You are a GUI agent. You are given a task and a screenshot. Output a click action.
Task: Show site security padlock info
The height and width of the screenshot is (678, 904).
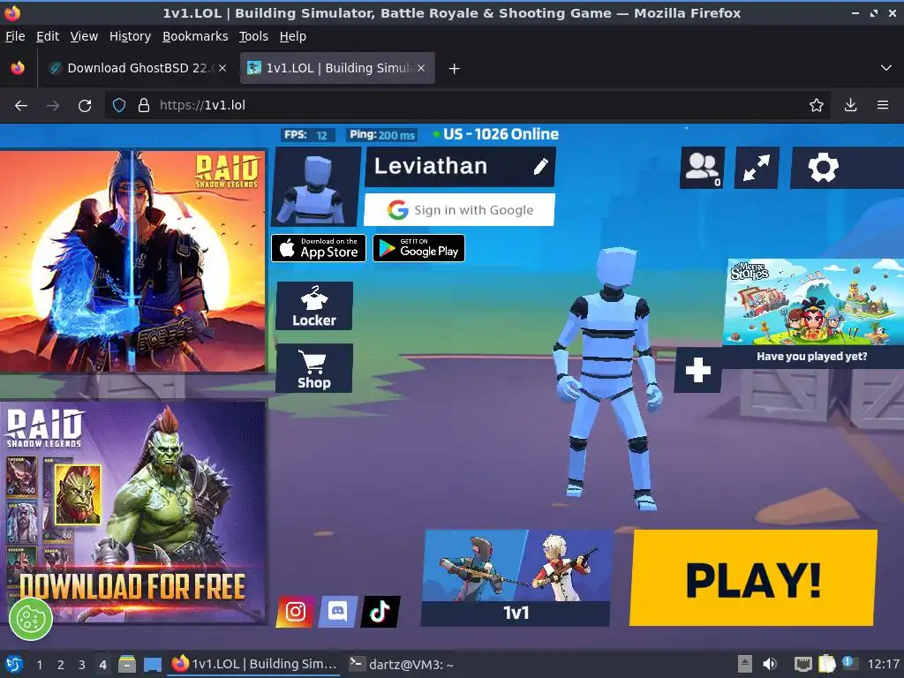pos(144,106)
